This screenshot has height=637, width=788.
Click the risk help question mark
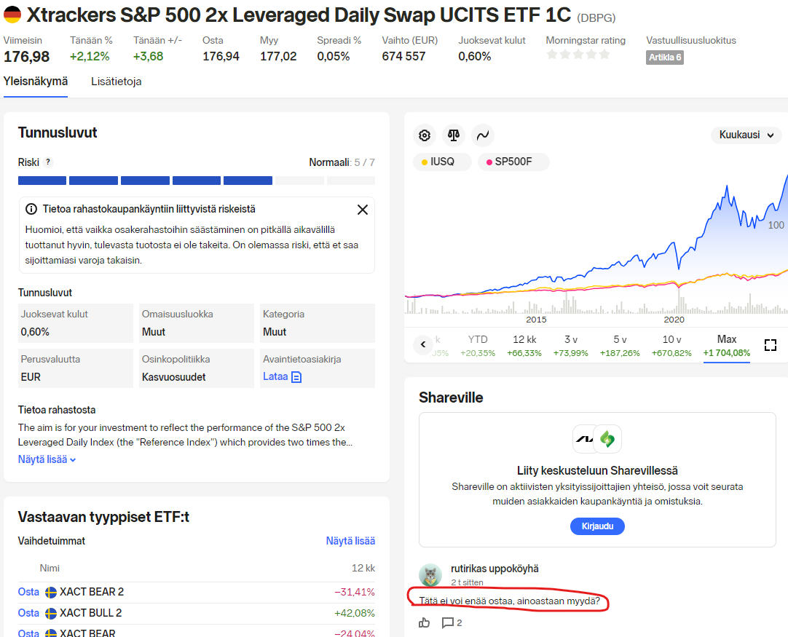click(x=48, y=162)
